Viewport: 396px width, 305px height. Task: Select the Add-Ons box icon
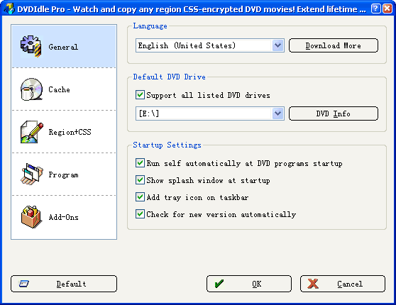click(x=31, y=216)
